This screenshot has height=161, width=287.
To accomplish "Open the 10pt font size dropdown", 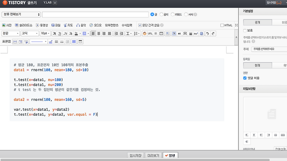I will (45, 33).
